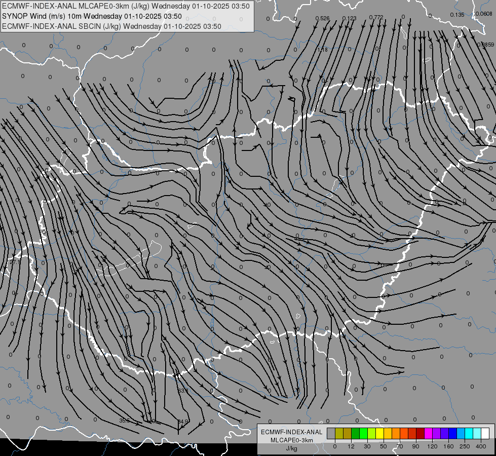The width and height of the screenshot is (496, 456).
Task: Click the legend scale value 50
Action: pos(384,446)
